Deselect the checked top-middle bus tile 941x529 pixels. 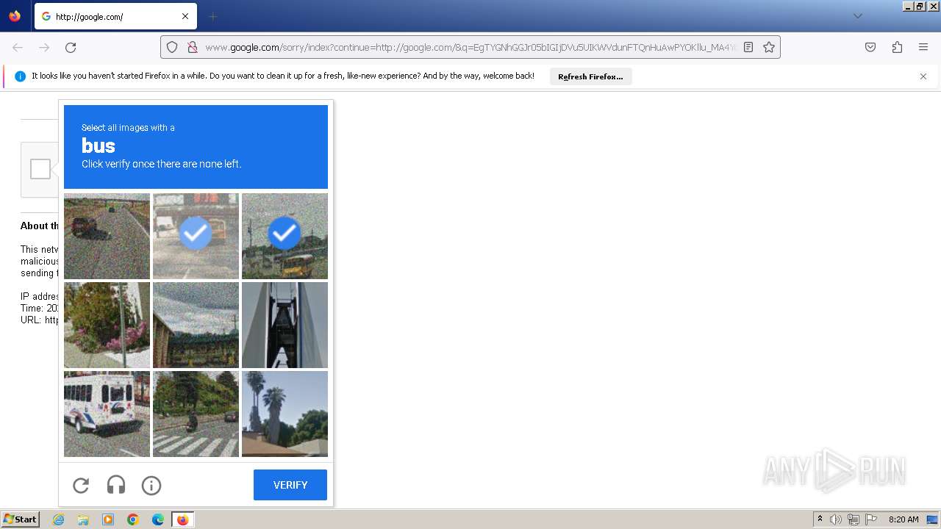tap(196, 236)
